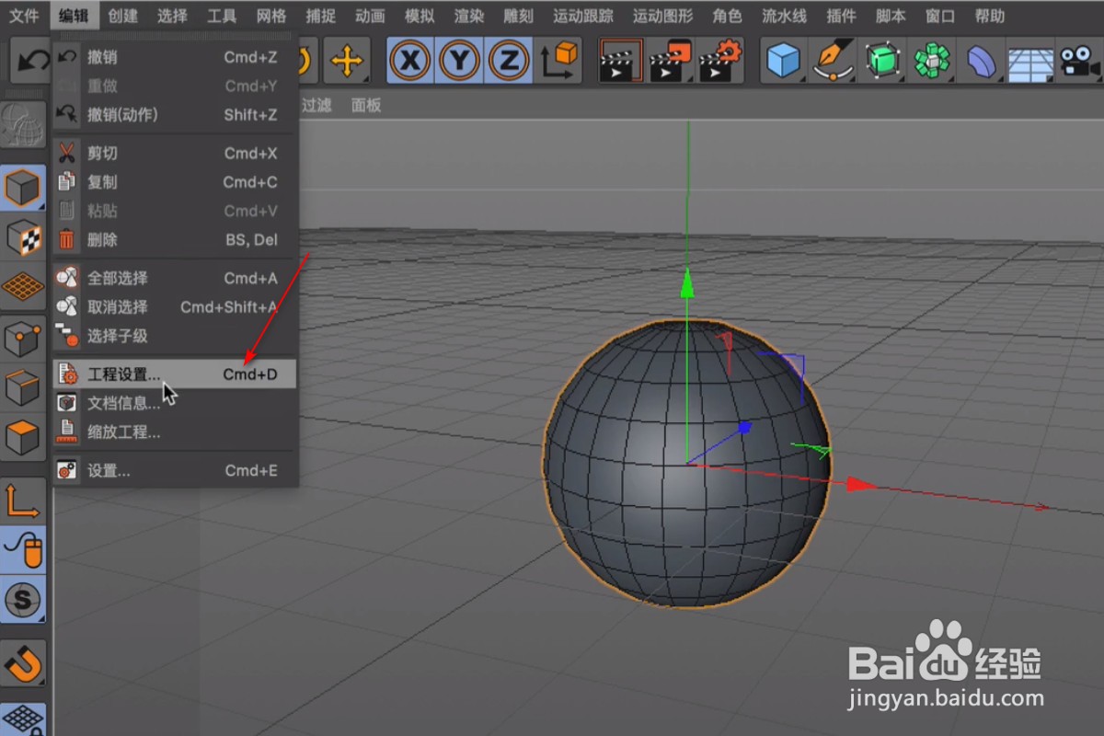Open the 流水线 menu
This screenshot has width=1104, height=736.
tap(785, 16)
